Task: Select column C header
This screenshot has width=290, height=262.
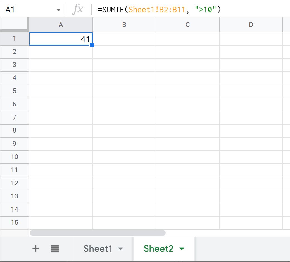Action: (187, 25)
